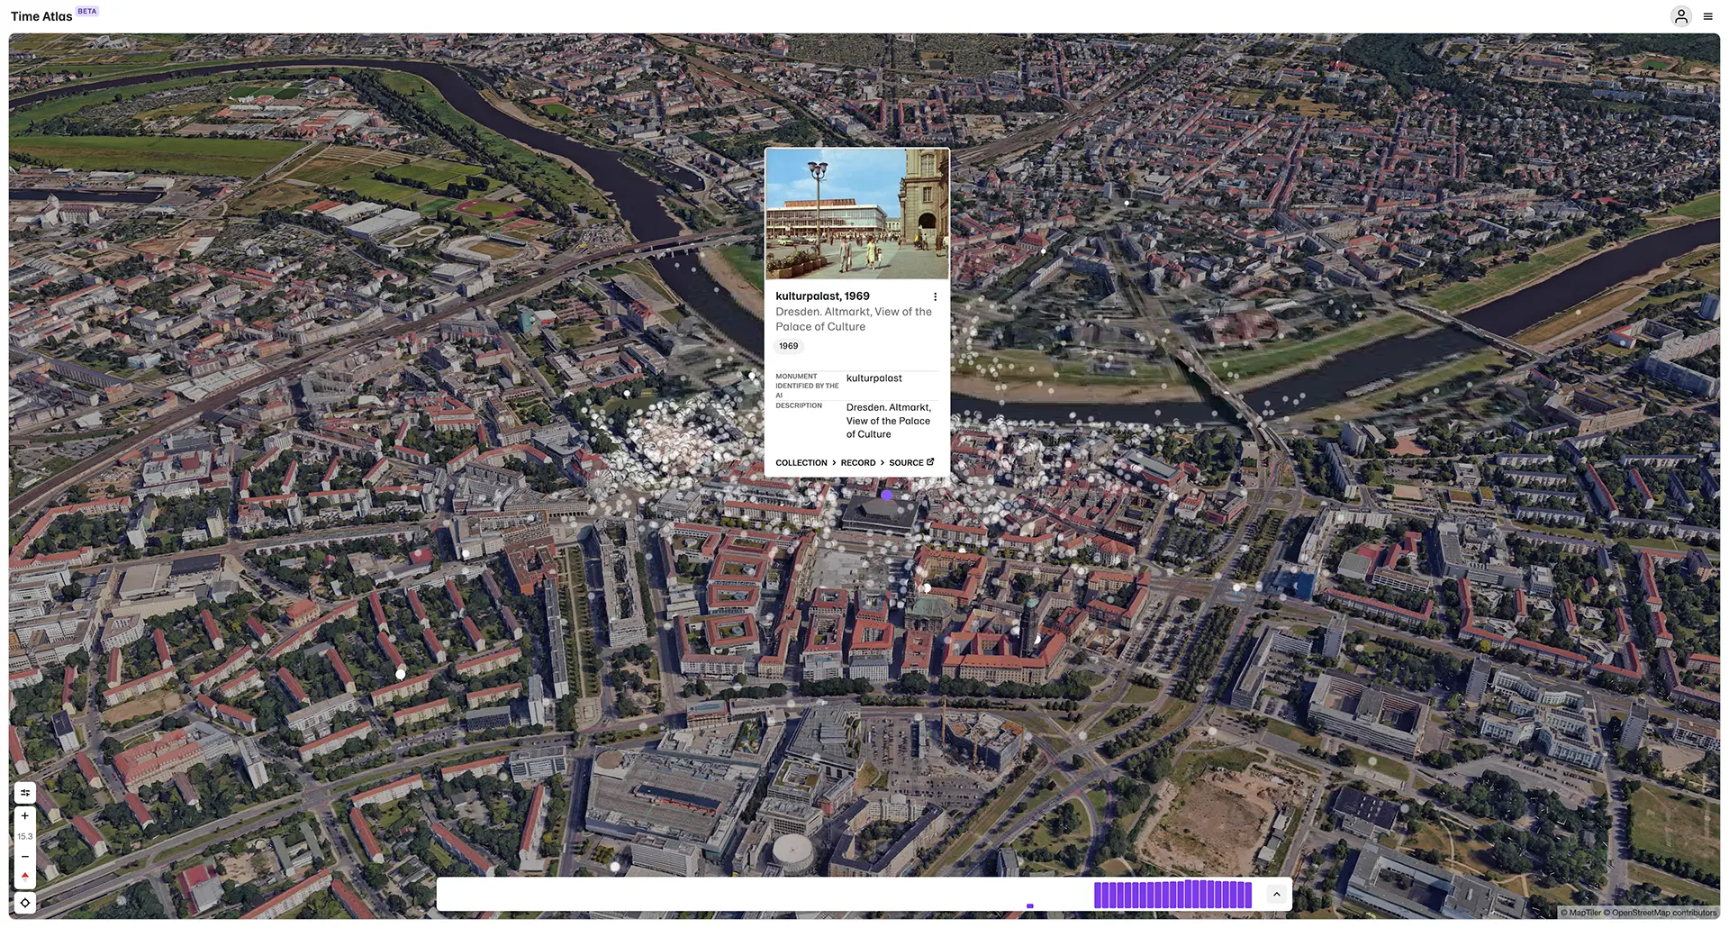This screenshot has height=928, width=1729.
Task: Open the three-dot options on kulturpalast card
Action: point(935,296)
